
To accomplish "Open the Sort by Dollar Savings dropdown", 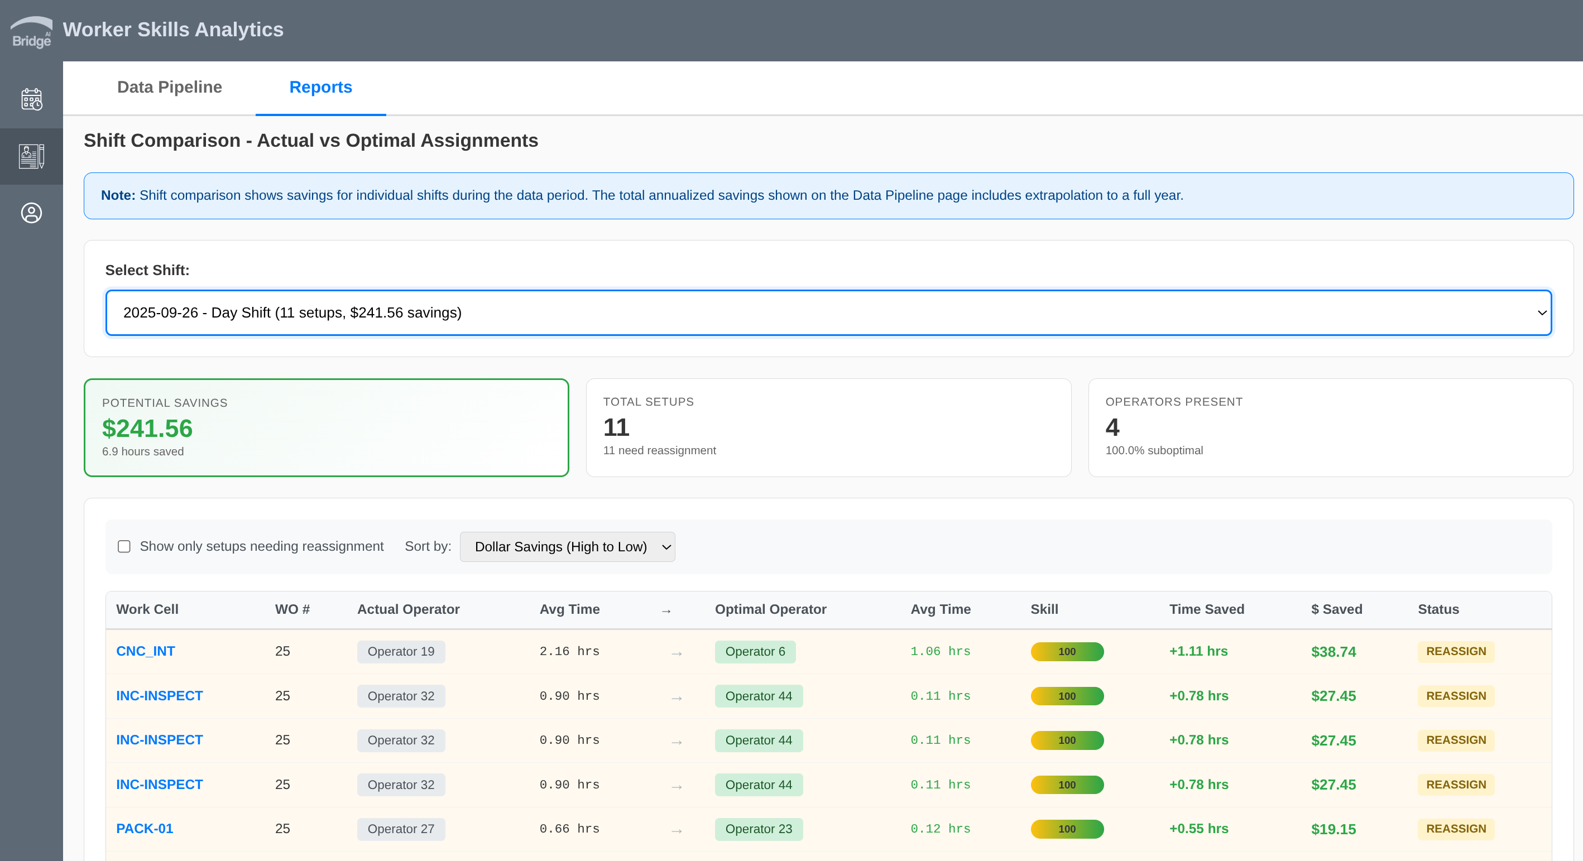I will tap(567, 547).
